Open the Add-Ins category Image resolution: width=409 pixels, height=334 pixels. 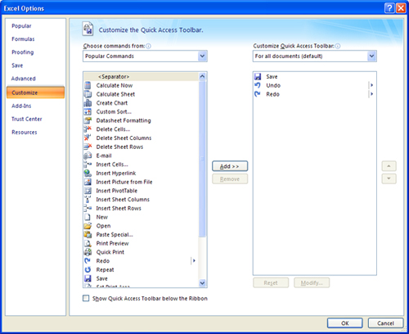[x=21, y=106]
